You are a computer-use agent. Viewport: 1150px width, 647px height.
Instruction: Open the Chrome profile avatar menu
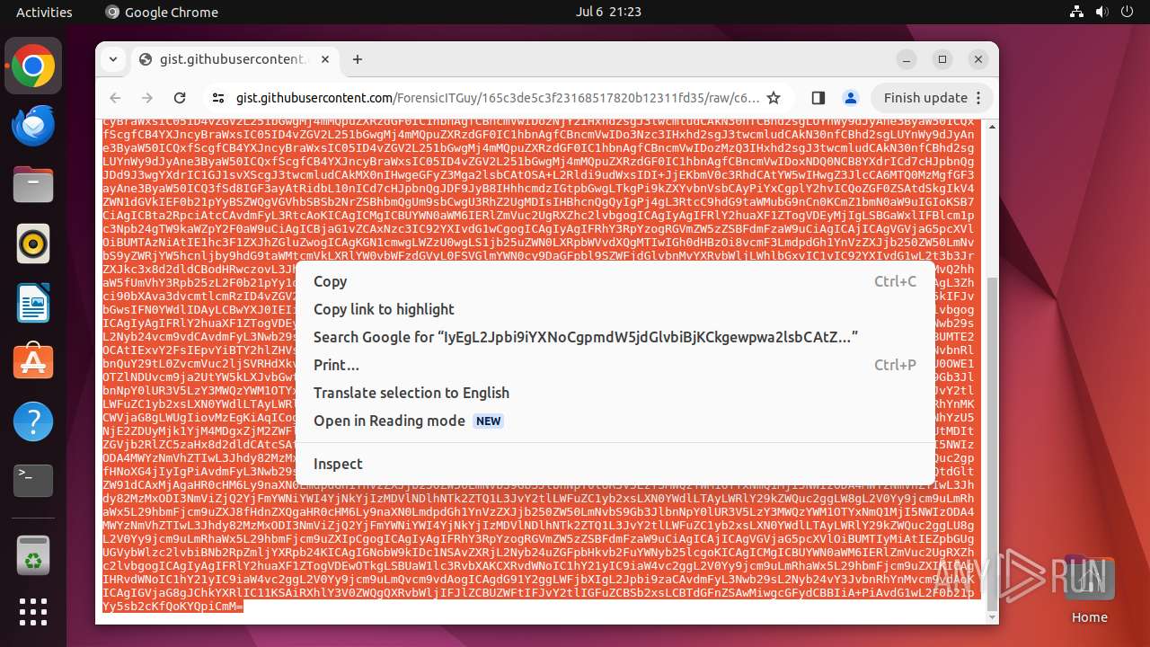850,98
